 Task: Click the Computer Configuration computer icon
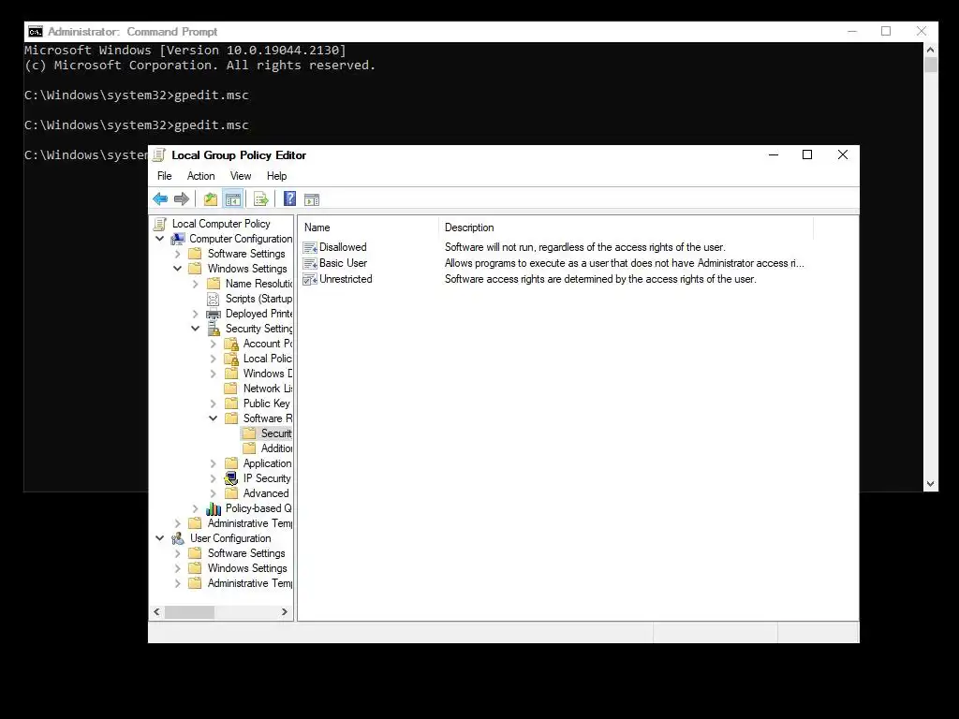(x=178, y=239)
